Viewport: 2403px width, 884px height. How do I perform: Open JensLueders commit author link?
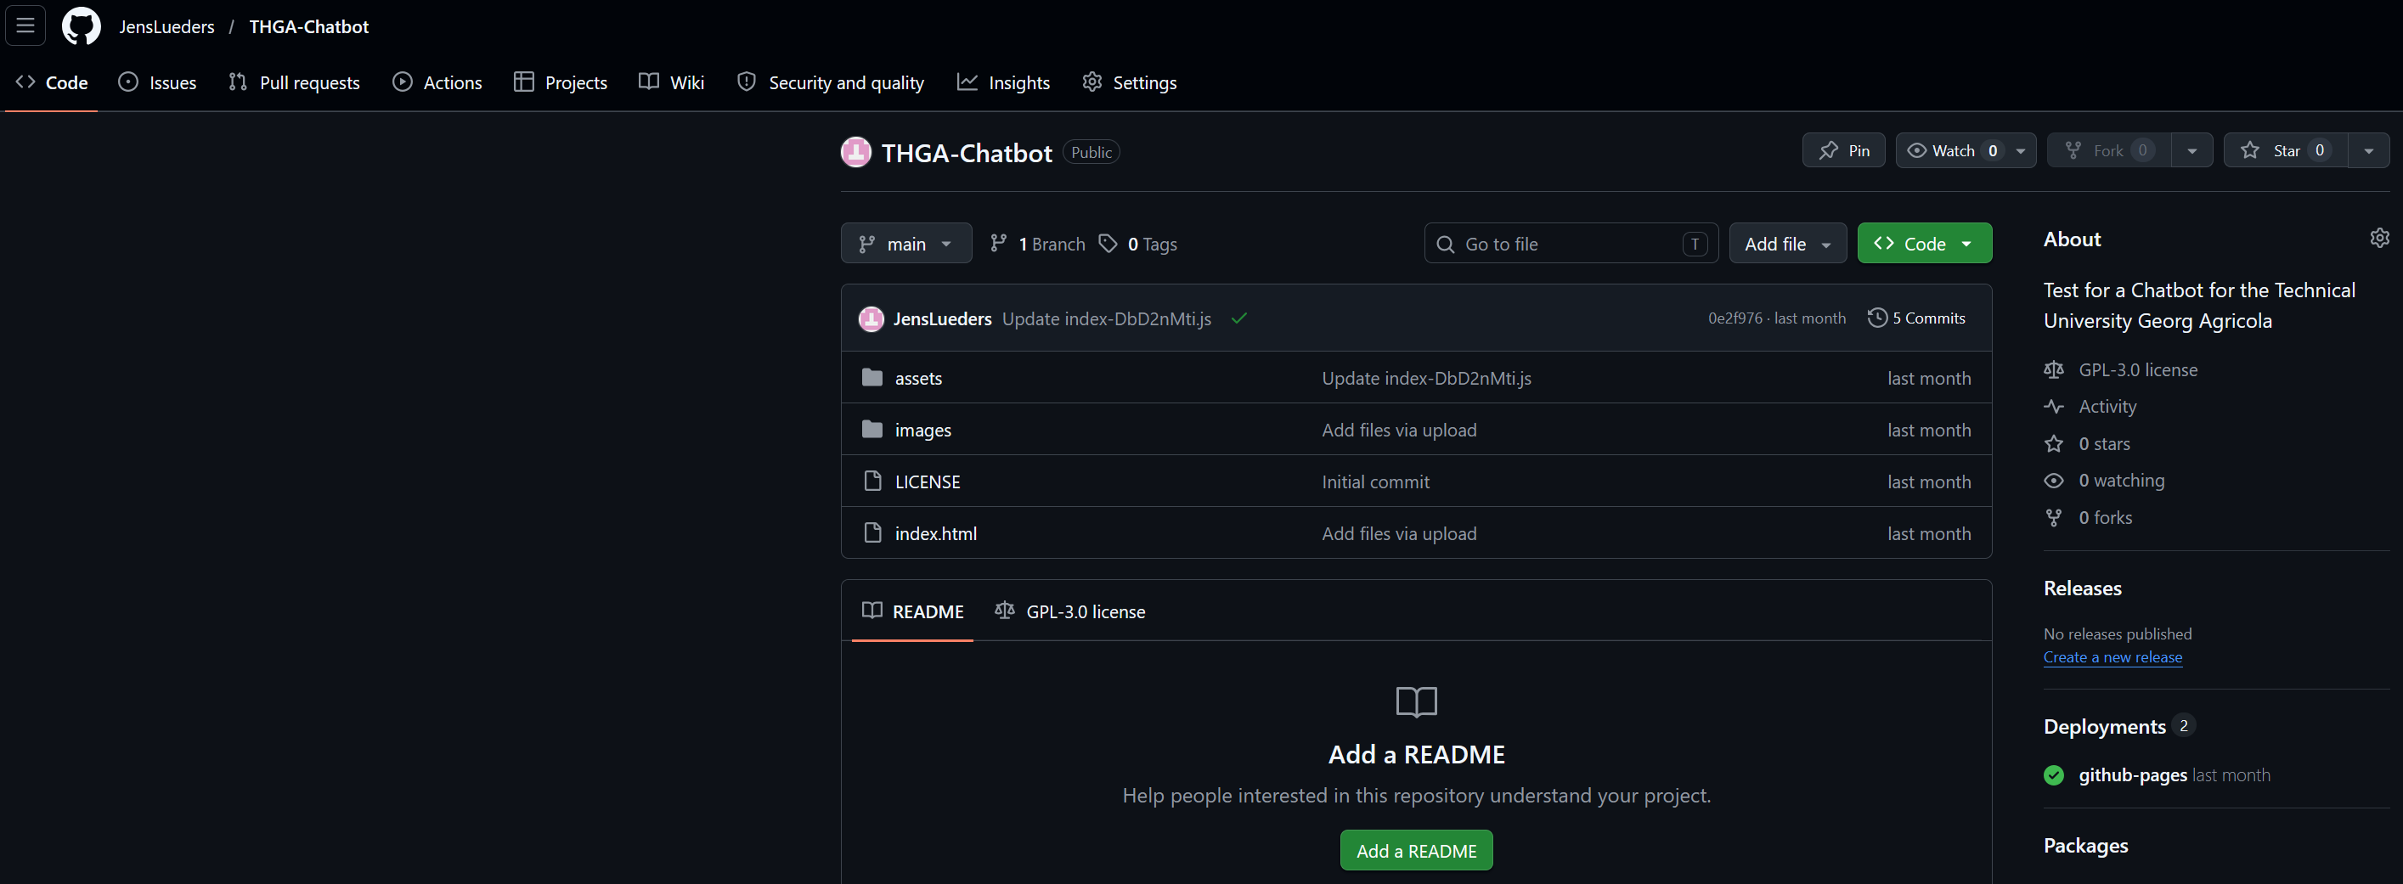click(942, 319)
